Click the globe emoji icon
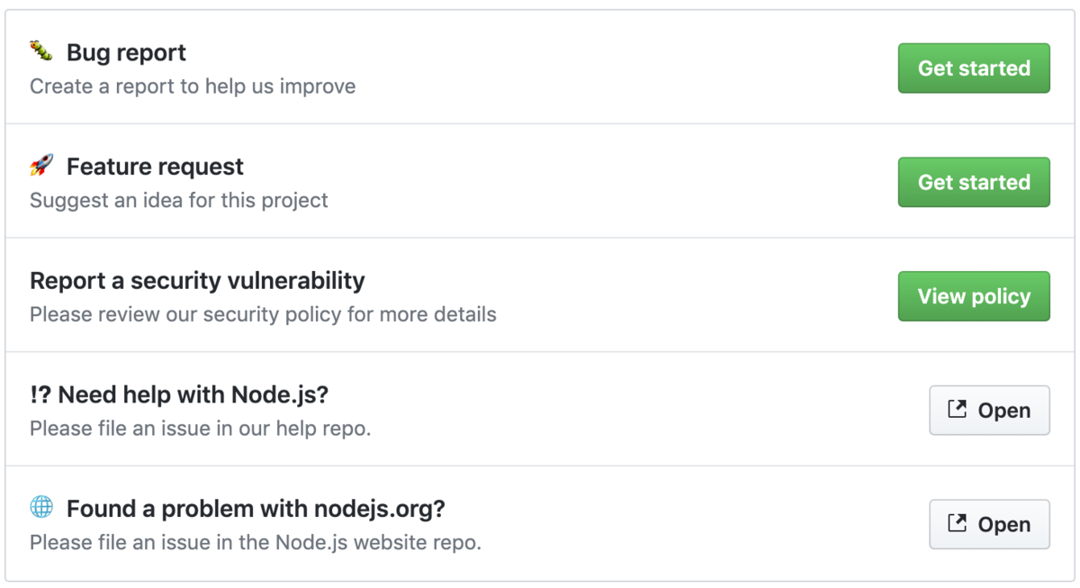The height and width of the screenshot is (588, 1080). [x=41, y=508]
